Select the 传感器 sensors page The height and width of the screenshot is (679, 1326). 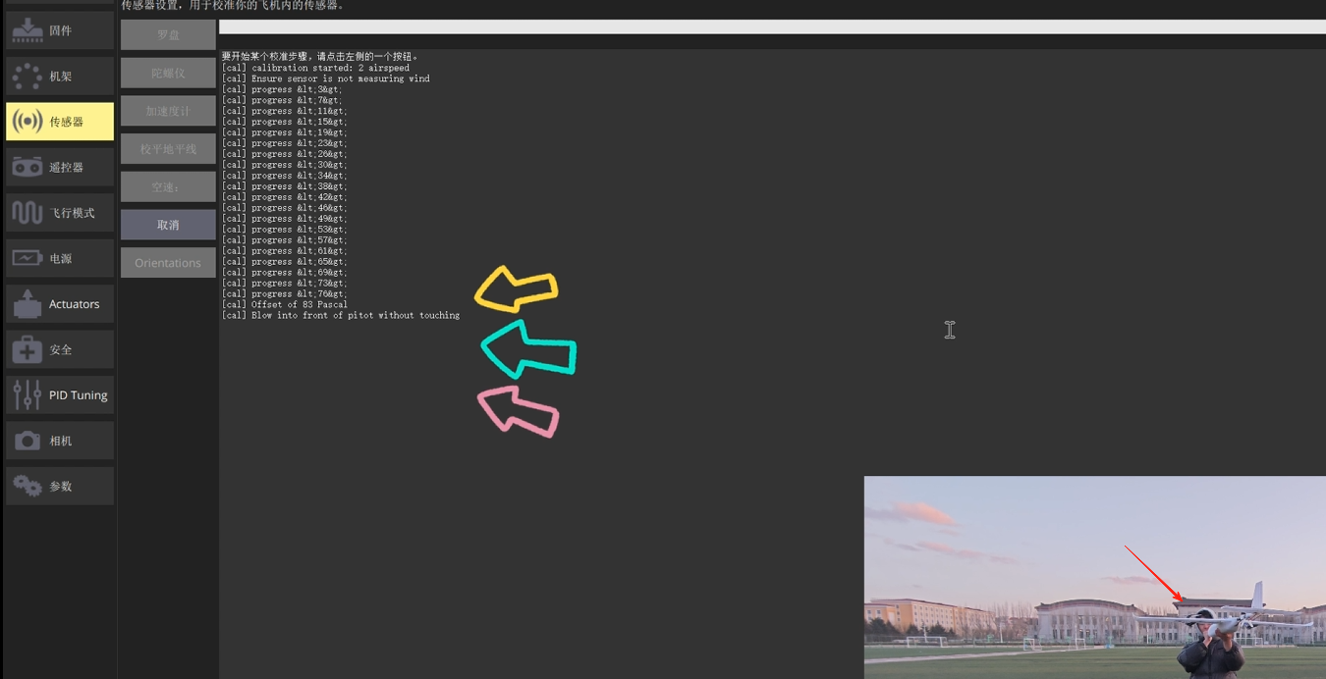[x=60, y=122]
